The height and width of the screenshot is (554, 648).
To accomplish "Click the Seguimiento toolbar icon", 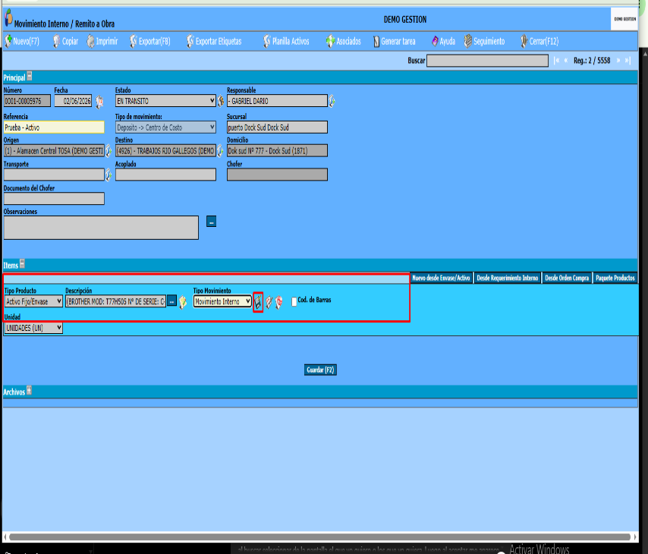I will 468,41.
